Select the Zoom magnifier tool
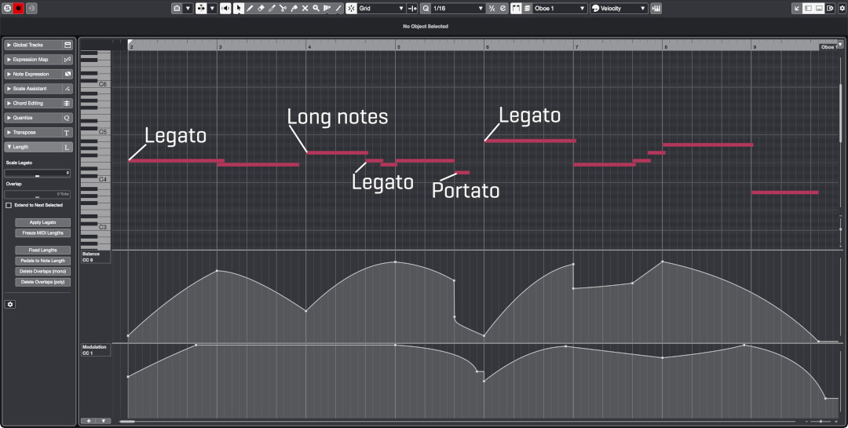Image resolution: width=848 pixels, height=428 pixels. pos(316,9)
